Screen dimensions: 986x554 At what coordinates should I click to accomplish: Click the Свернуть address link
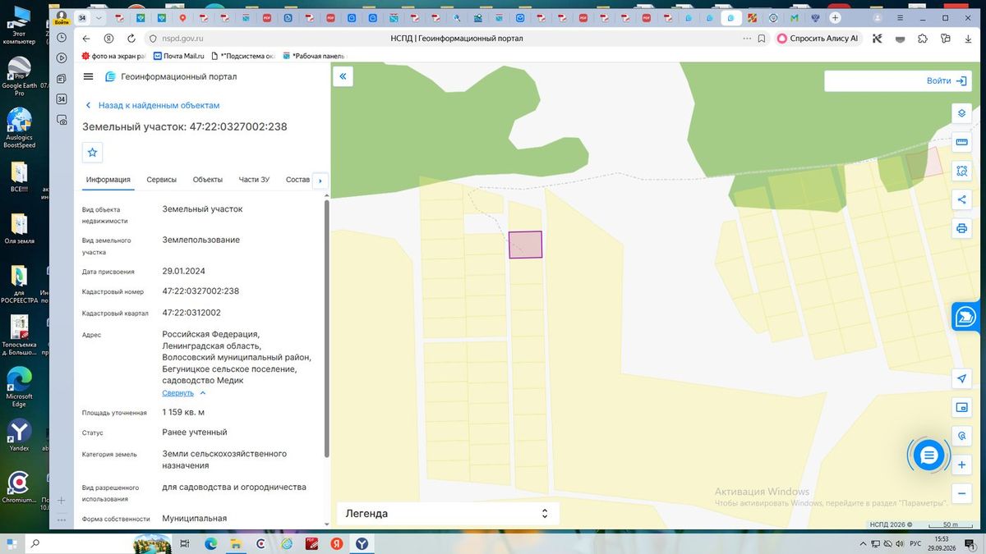tap(178, 393)
